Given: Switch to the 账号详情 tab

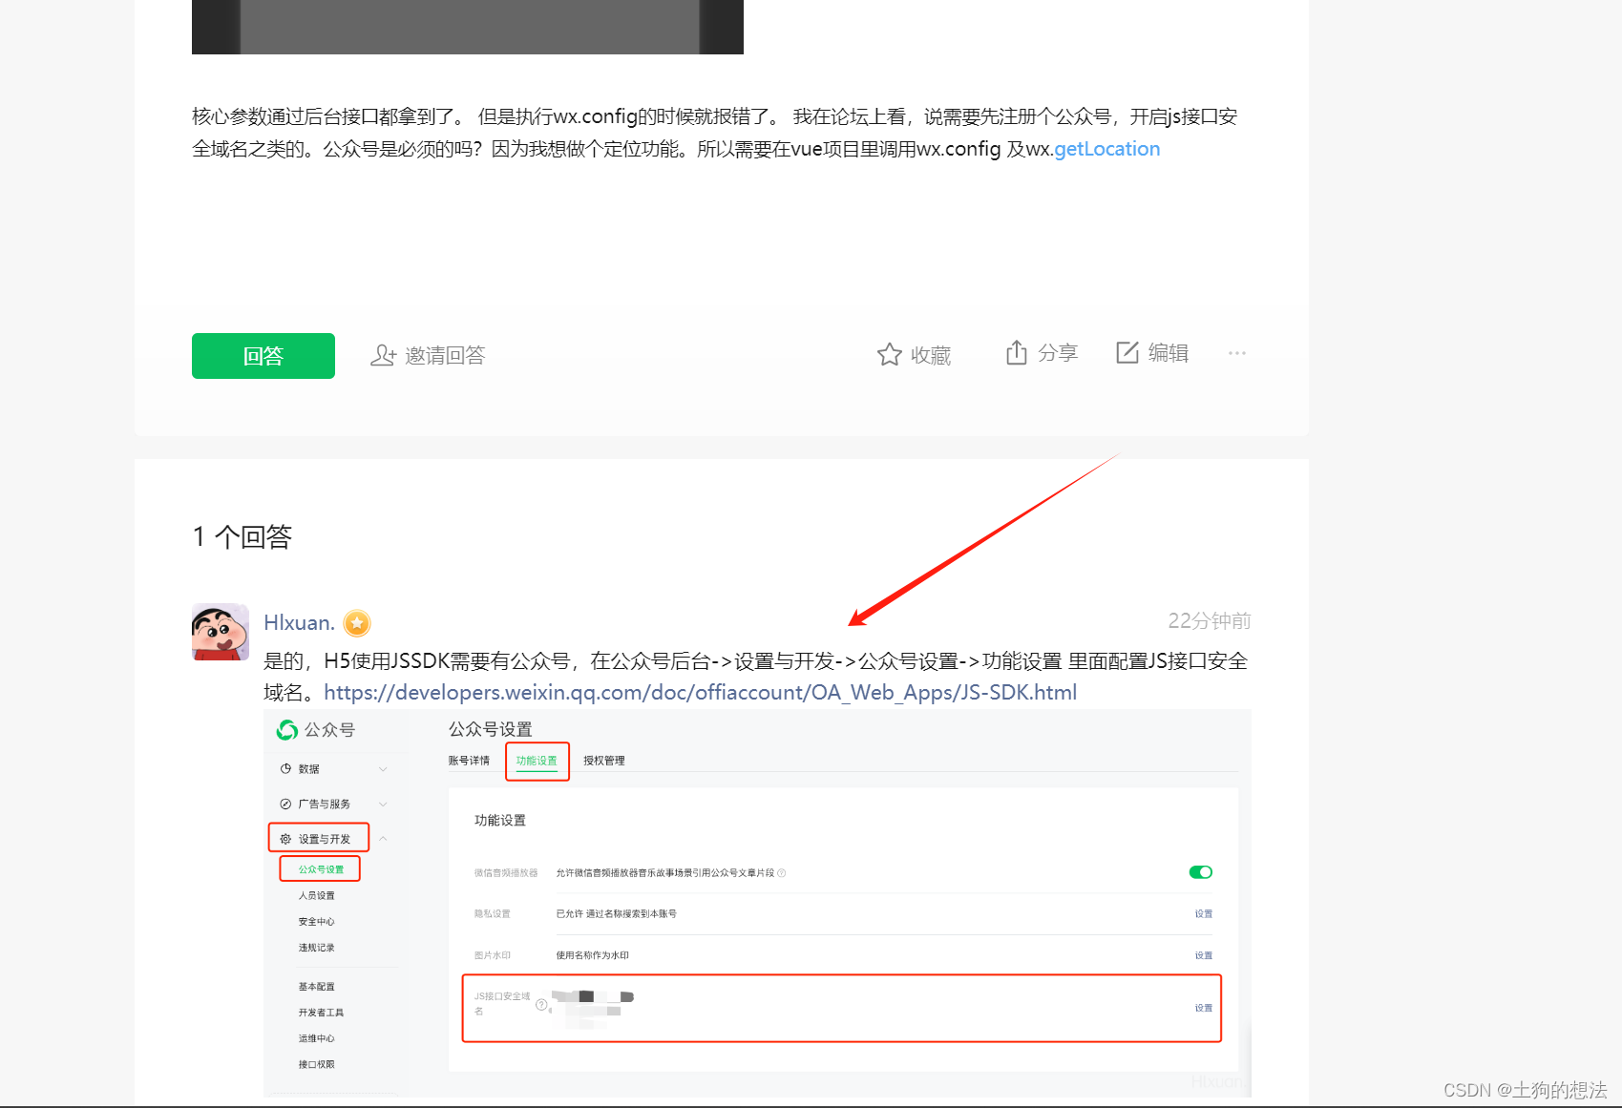Looking at the screenshot, I should [x=469, y=761].
